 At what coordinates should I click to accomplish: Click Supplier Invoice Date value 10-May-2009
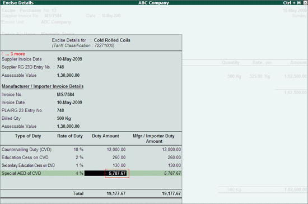(69, 59)
